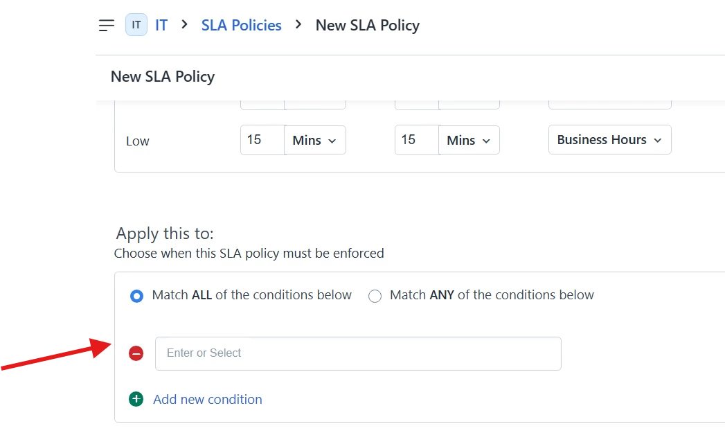Open second Mins unit dropdown in Low row
The image size is (725, 433).
(x=469, y=140)
